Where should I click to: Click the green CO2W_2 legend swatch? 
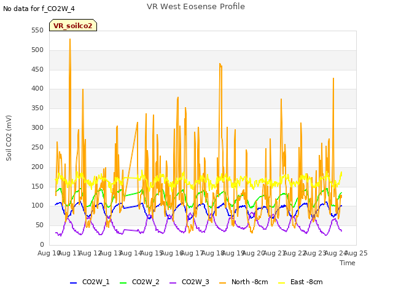point(123,283)
